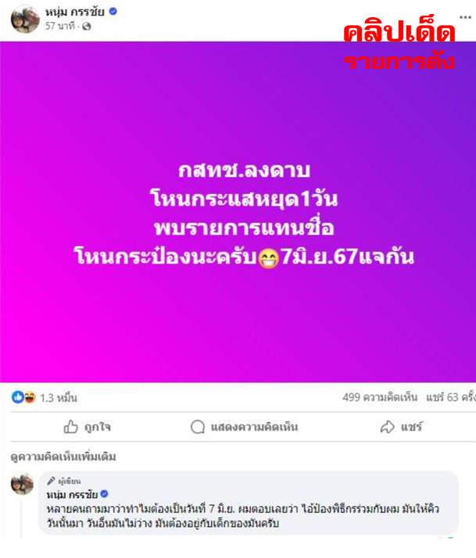Open the แชร์ 63 ครั้ง shares count
Viewport: 476px width, 558px height.
click(451, 397)
